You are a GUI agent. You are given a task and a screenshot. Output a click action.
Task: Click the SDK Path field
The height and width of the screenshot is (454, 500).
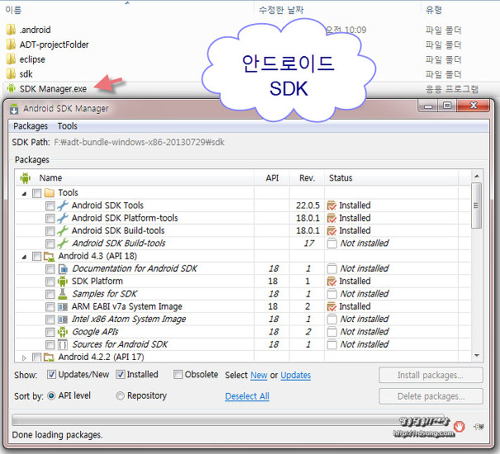[140, 142]
